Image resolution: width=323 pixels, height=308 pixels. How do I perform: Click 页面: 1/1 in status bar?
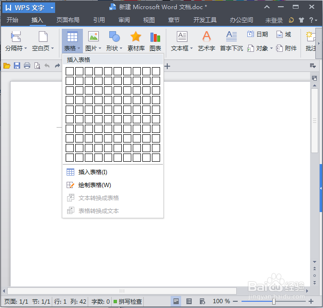tap(16, 302)
